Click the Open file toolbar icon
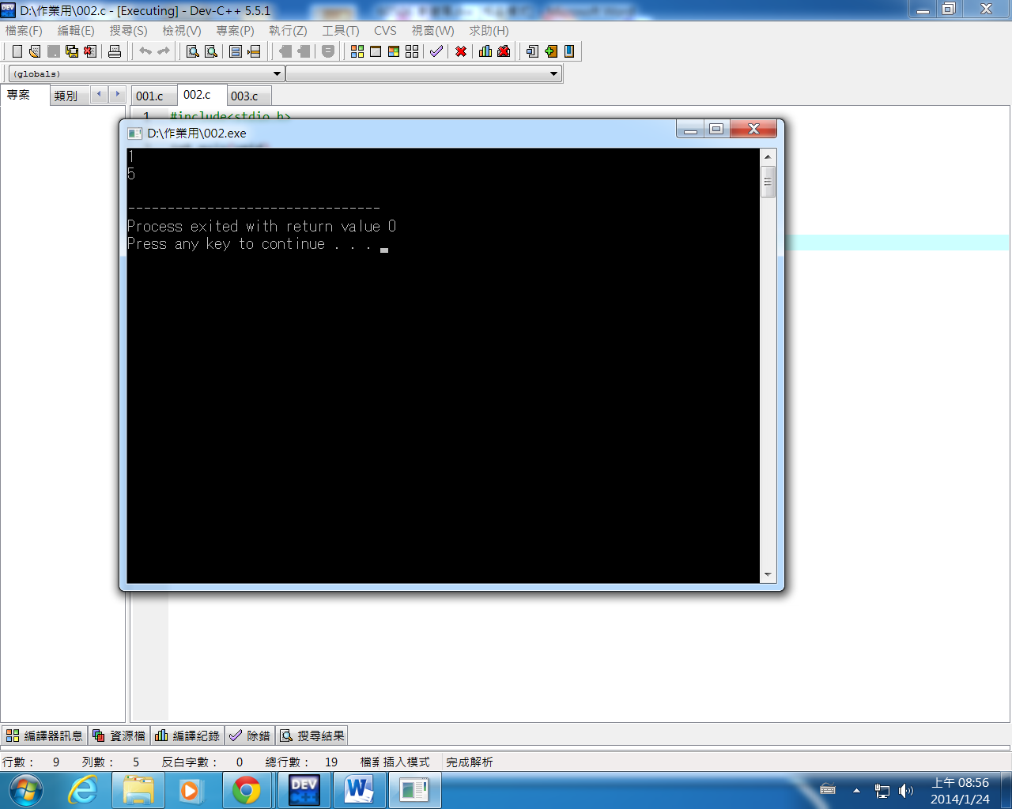Viewport: 1012px width, 809px height. (x=35, y=51)
